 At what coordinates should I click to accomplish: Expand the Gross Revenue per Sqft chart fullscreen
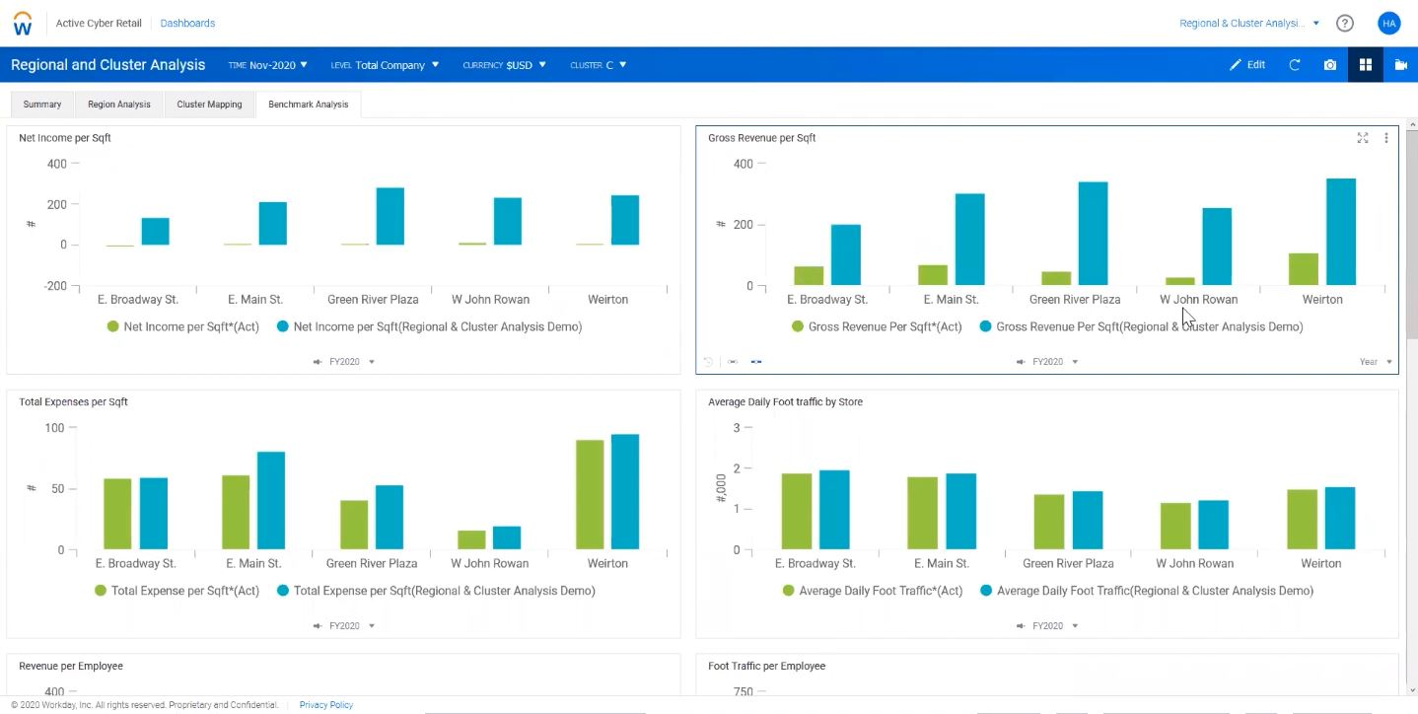pyautogui.click(x=1362, y=138)
